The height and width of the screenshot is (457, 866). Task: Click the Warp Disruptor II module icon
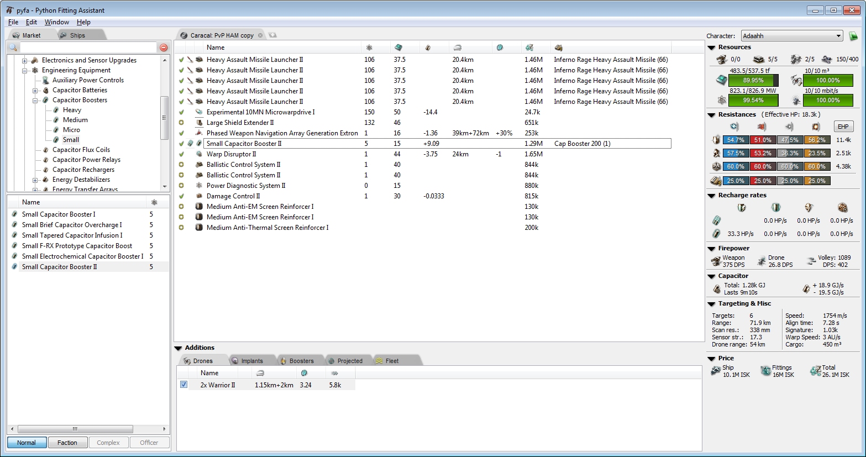click(199, 154)
